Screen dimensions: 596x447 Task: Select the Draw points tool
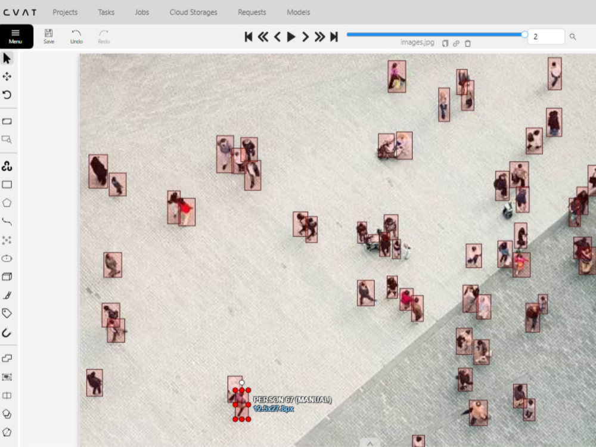click(x=7, y=240)
